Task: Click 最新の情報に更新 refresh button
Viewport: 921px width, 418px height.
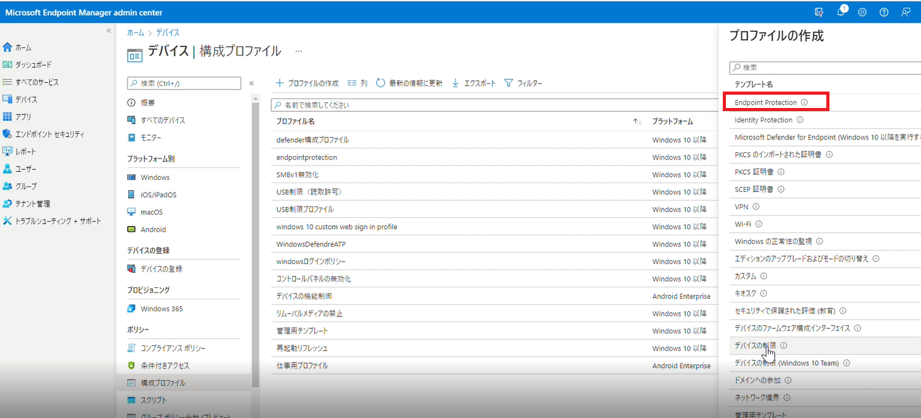Action: click(409, 83)
